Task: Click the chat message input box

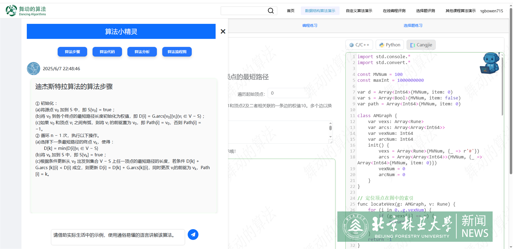Action: tap(118, 237)
